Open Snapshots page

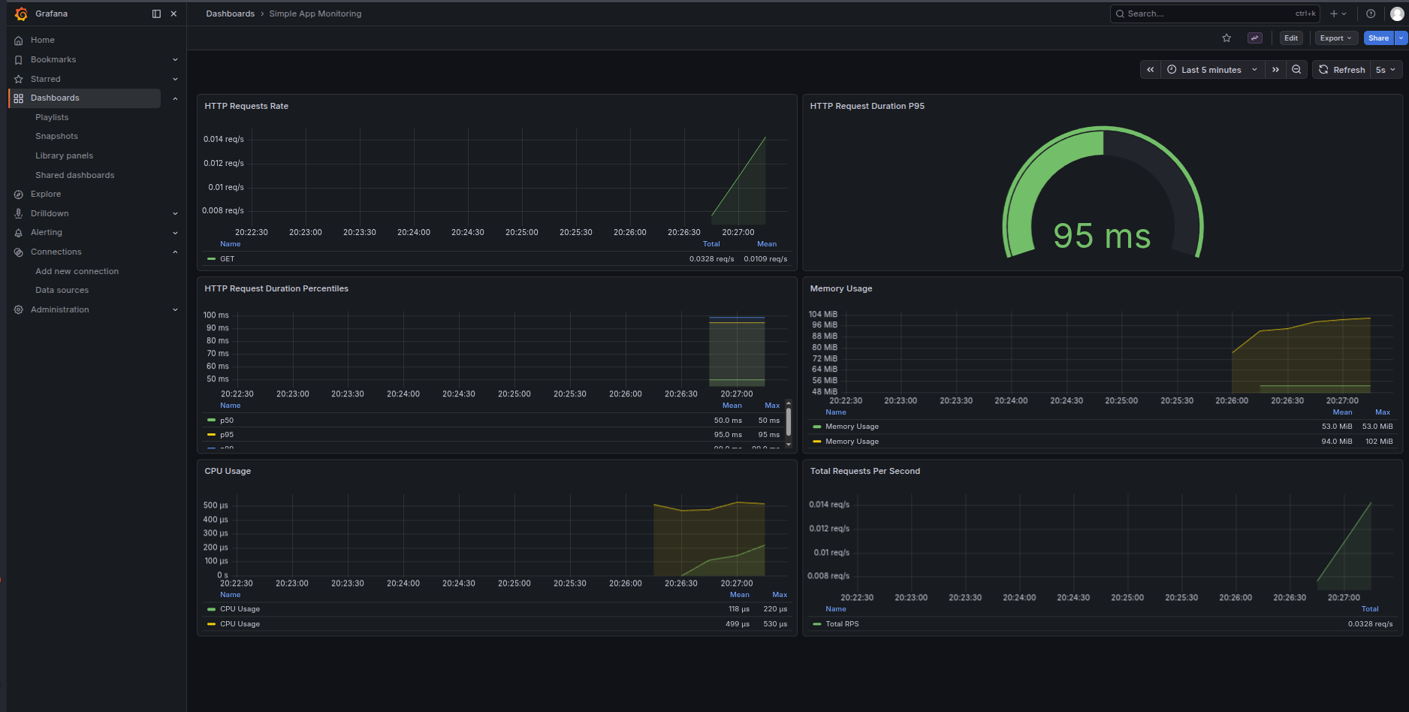(x=56, y=136)
